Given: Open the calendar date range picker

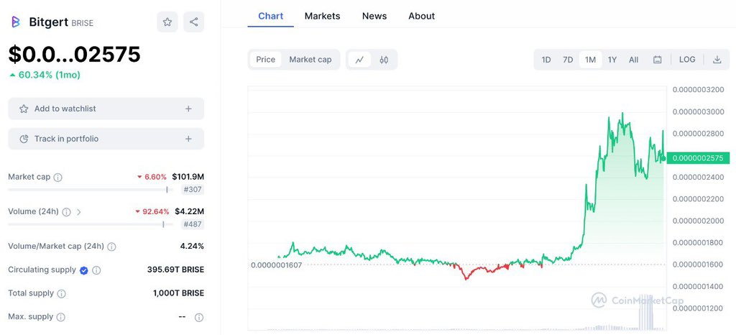Looking at the screenshot, I should click(658, 60).
